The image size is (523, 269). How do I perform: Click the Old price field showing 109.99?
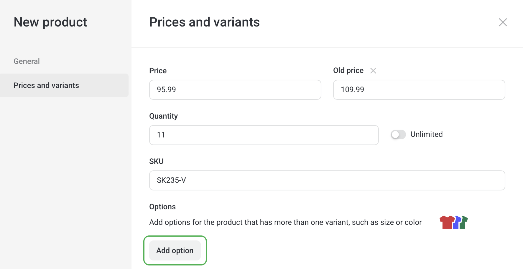pos(419,90)
